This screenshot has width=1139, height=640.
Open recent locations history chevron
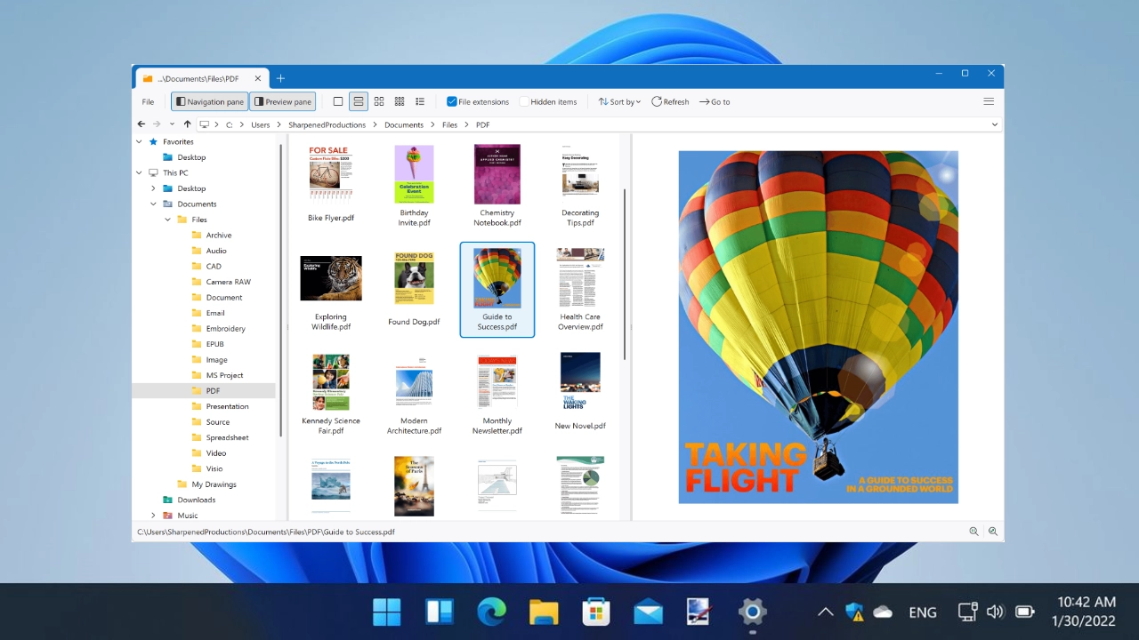coord(172,124)
